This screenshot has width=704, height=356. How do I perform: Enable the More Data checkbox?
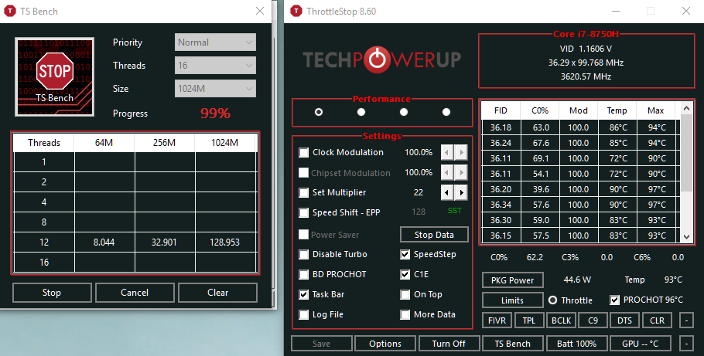click(x=405, y=315)
